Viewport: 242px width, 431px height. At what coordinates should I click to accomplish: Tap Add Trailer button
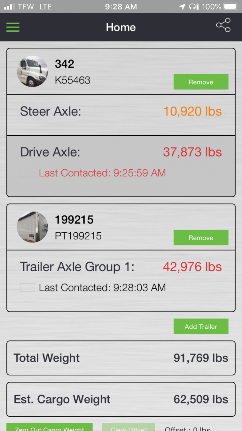(201, 326)
